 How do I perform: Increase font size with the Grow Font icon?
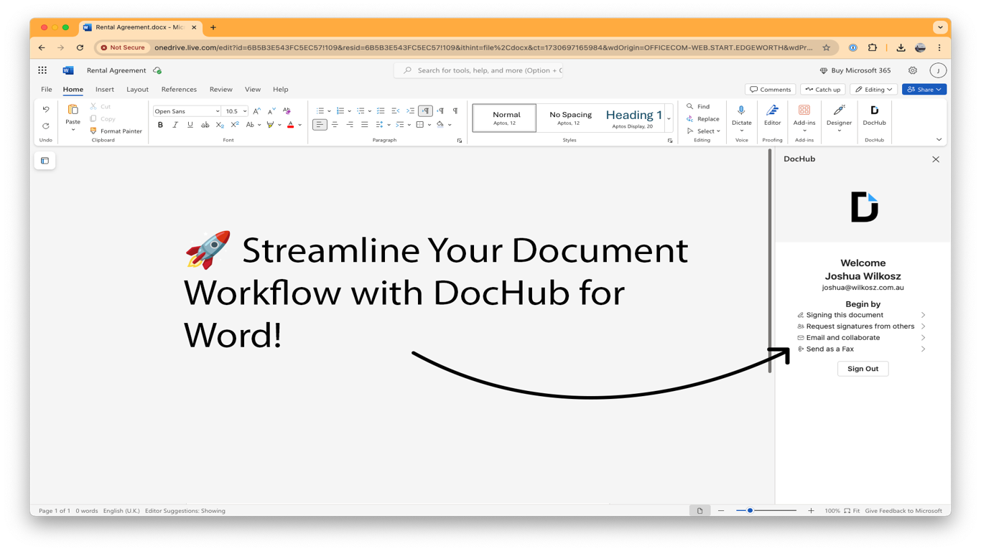click(x=256, y=111)
